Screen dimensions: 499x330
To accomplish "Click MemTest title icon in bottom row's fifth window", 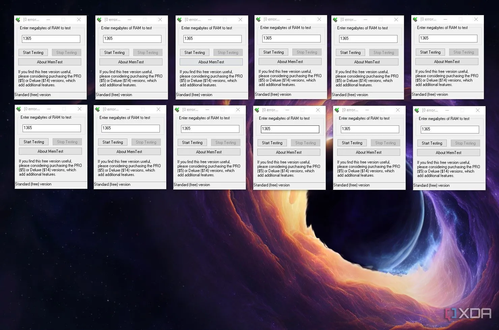I will click(x=337, y=110).
